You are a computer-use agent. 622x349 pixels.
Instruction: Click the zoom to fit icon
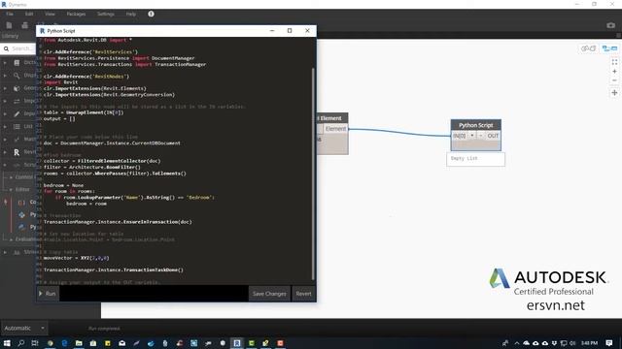click(x=614, y=62)
